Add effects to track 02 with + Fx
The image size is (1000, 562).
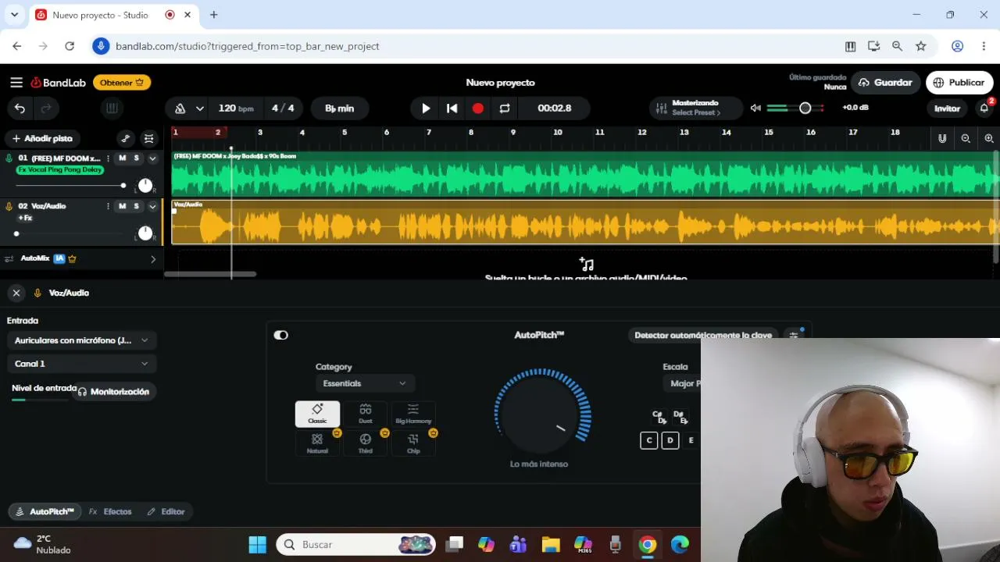pyautogui.click(x=25, y=218)
